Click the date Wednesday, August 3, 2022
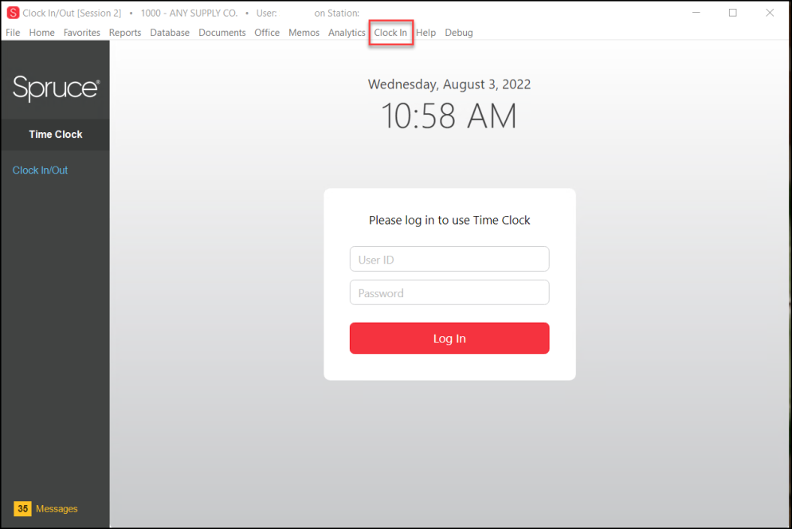The height and width of the screenshot is (529, 792). point(449,84)
